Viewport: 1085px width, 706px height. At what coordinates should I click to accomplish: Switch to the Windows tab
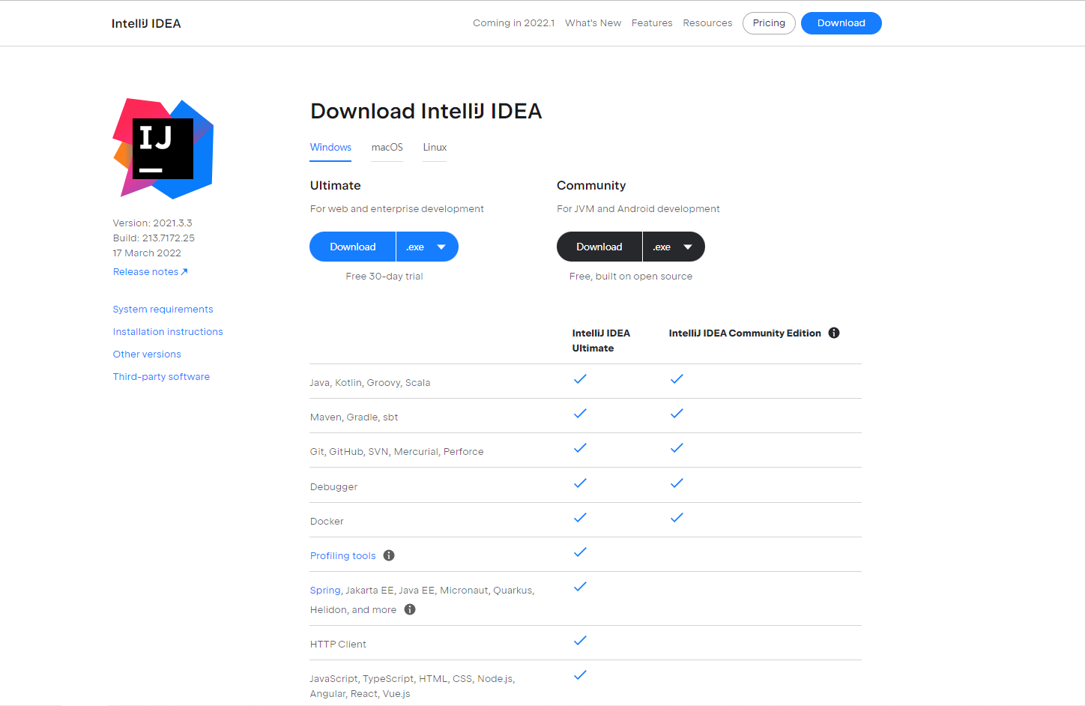(330, 148)
